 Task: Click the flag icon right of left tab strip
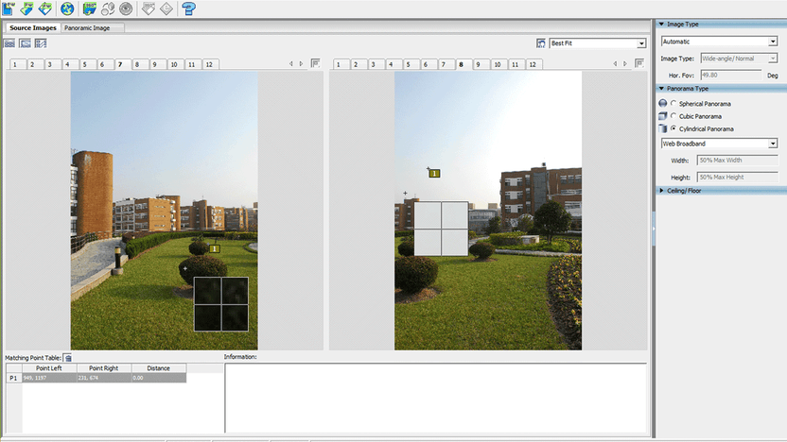(316, 63)
